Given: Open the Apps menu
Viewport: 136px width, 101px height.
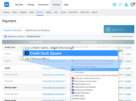Looking at the screenshot, I should [x=66, y=4].
